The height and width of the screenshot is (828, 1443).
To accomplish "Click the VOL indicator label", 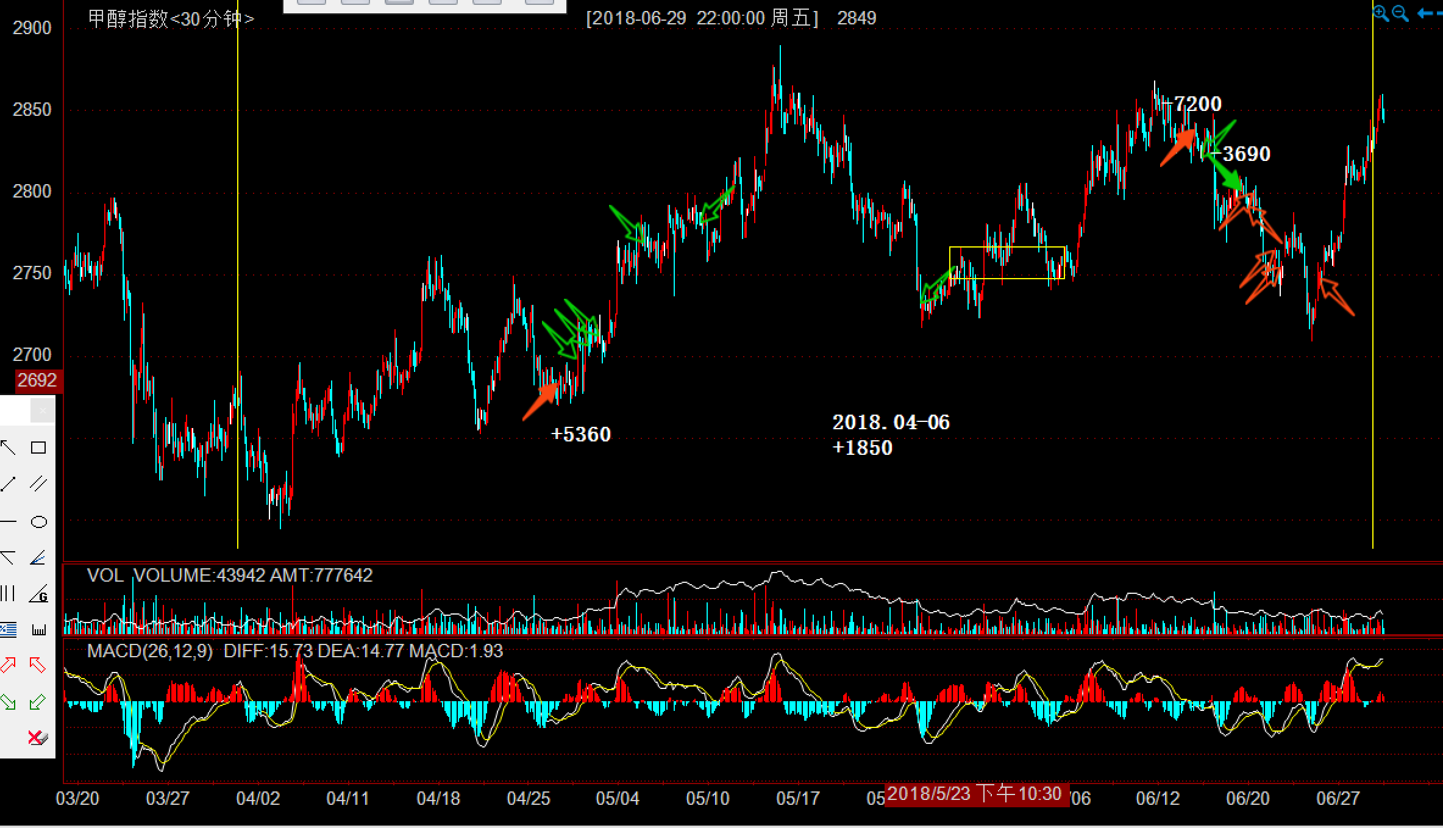I will click(x=105, y=576).
